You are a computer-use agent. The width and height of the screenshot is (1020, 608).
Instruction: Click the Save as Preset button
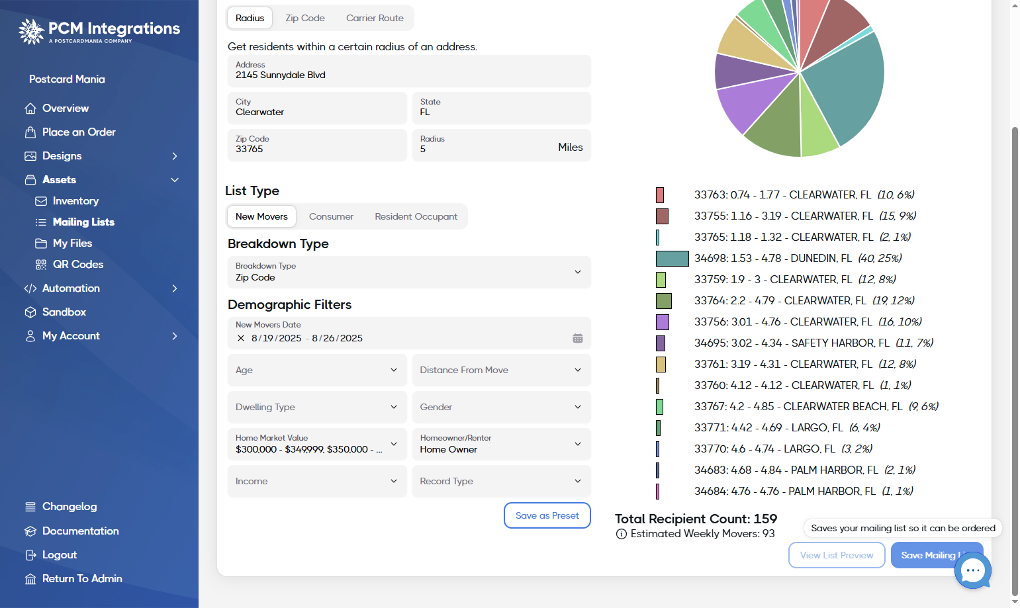click(x=547, y=515)
